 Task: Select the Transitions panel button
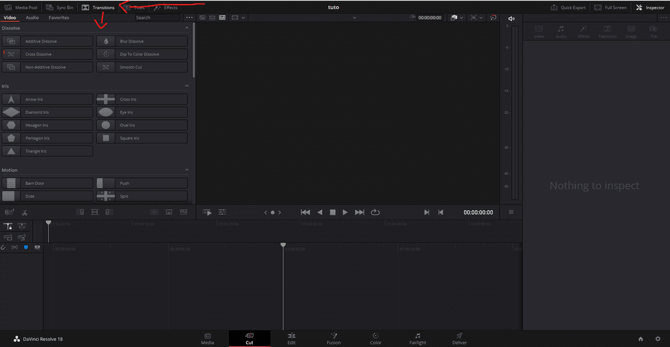pos(98,7)
